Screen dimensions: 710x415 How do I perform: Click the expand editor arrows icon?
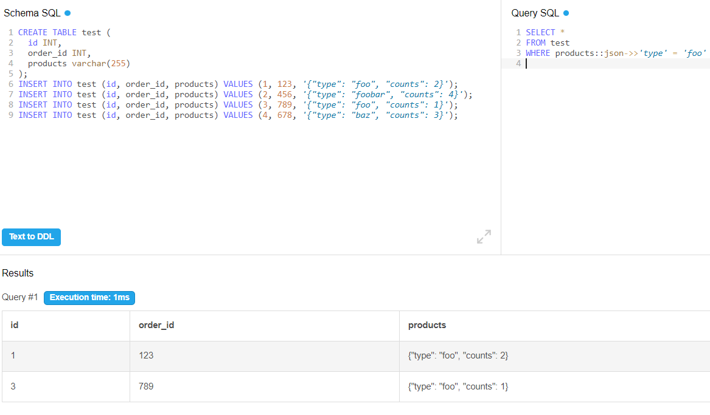[x=484, y=236]
